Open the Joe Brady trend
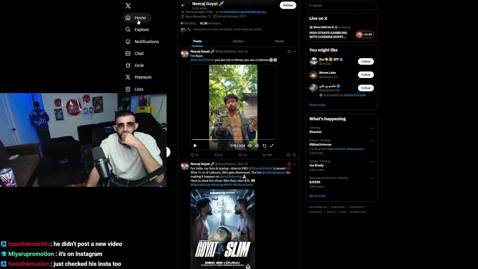 coord(316,166)
